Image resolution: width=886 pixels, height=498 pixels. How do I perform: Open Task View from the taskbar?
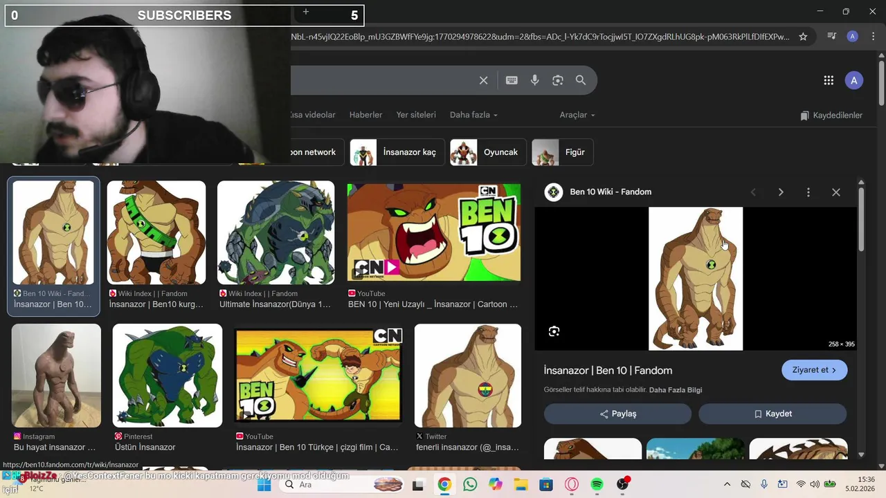point(418,485)
